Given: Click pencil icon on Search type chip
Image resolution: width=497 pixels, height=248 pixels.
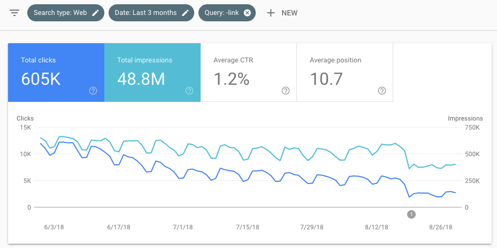Looking at the screenshot, I should 96,13.
